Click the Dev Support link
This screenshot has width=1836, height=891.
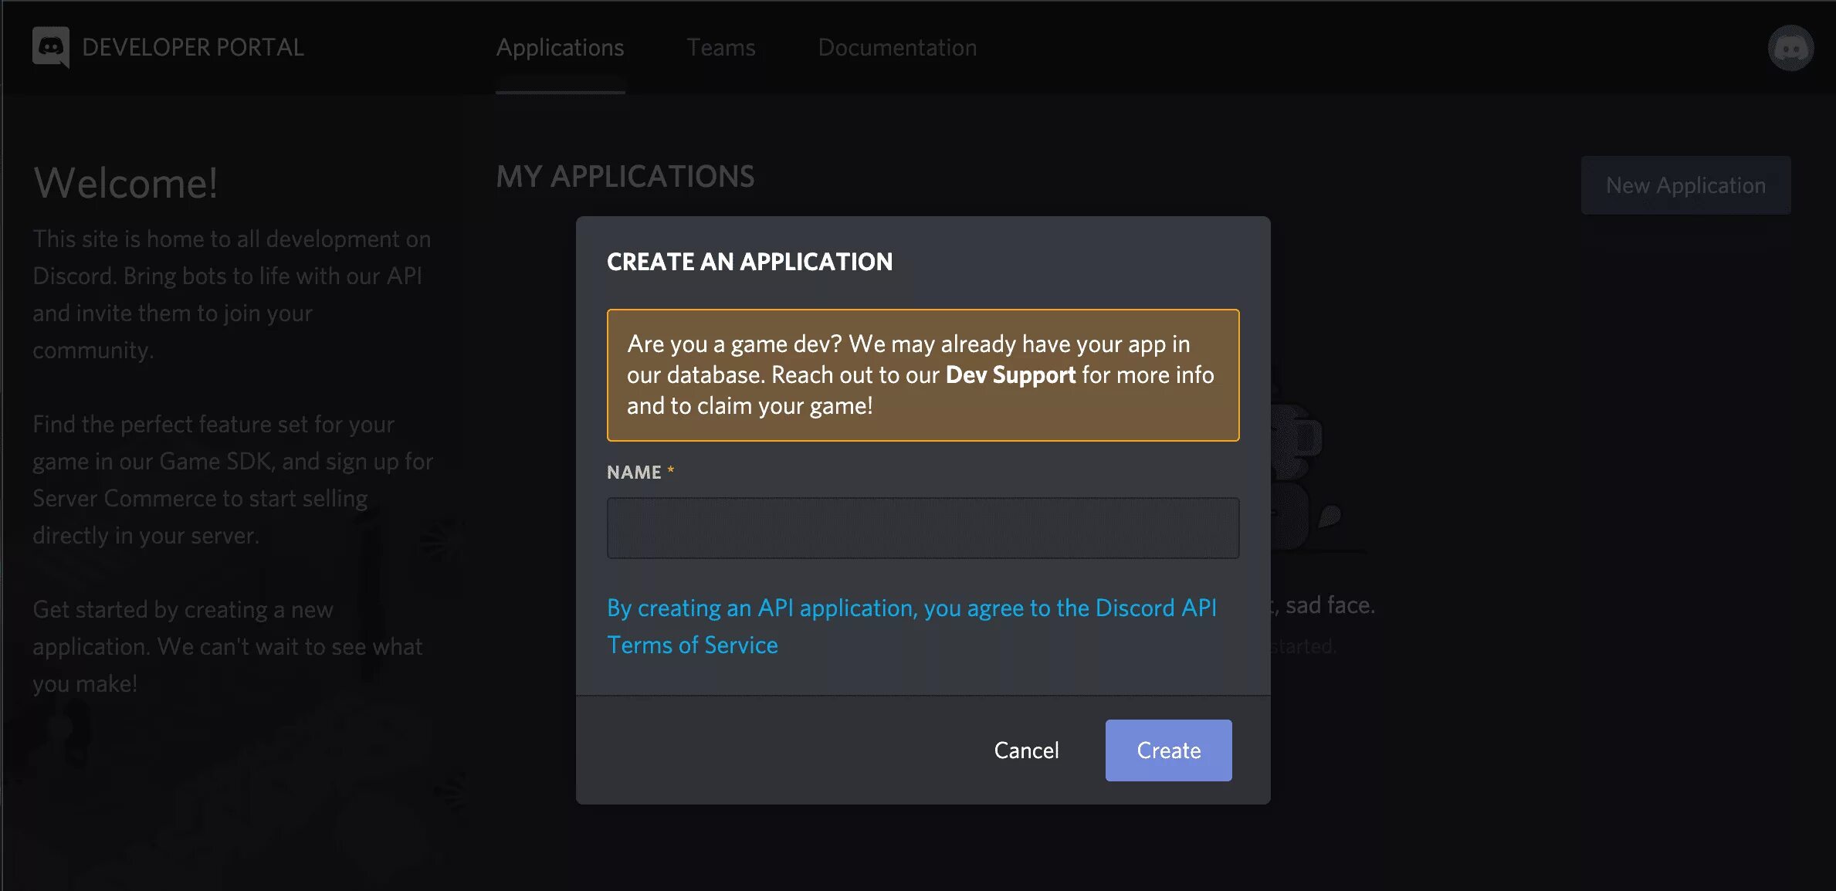(x=1010, y=375)
